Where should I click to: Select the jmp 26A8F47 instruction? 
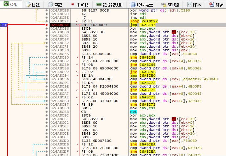coord(143,25)
